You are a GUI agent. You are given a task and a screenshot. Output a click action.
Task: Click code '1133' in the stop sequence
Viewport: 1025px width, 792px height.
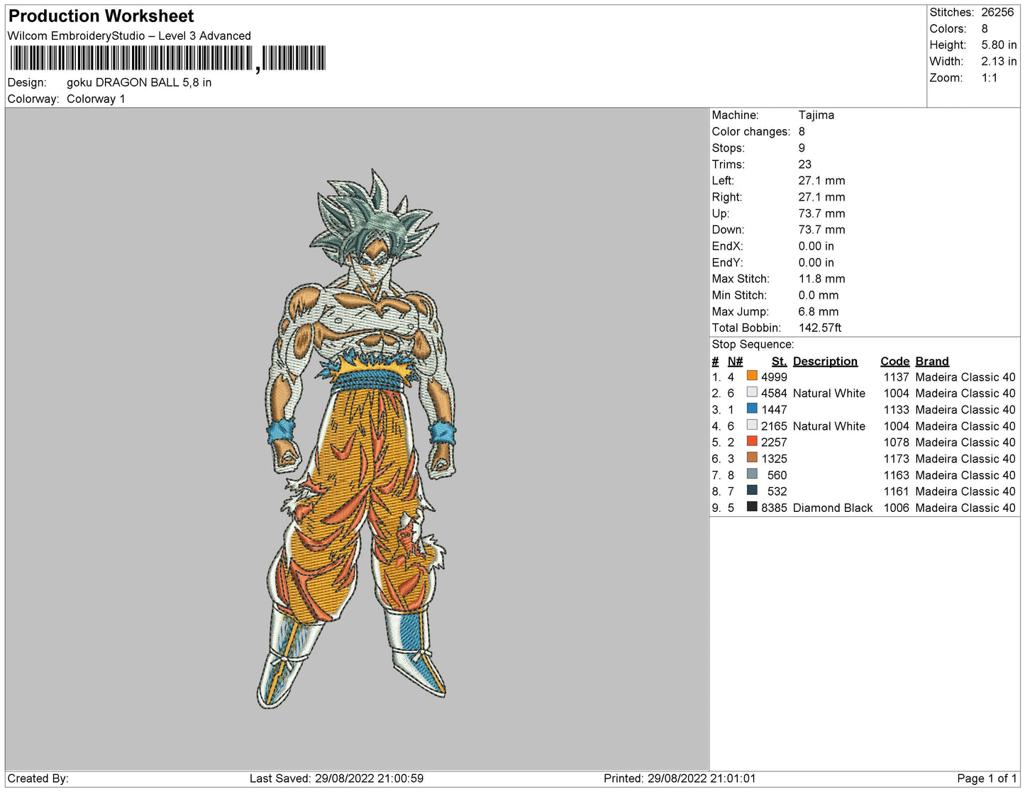pos(896,410)
